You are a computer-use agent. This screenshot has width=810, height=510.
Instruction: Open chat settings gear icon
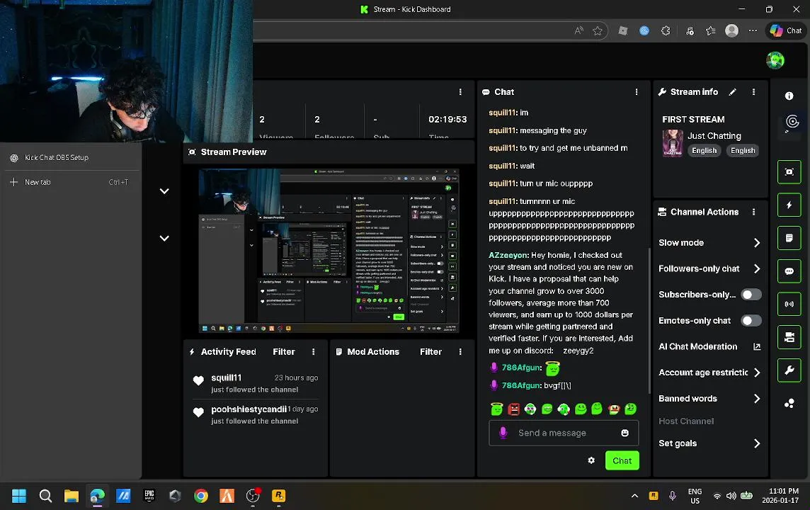click(591, 460)
